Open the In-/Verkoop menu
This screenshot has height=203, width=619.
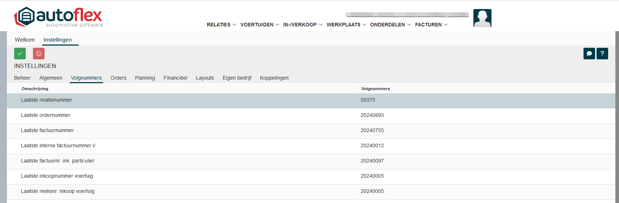[x=302, y=25]
